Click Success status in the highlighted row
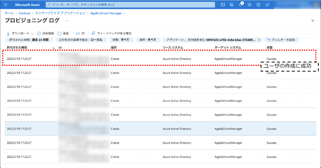 [271, 129]
